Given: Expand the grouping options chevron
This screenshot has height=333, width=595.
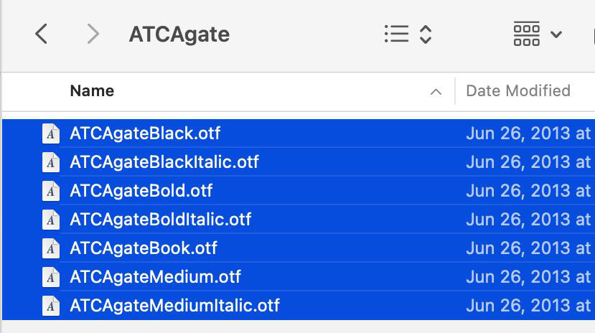Looking at the screenshot, I should [556, 34].
